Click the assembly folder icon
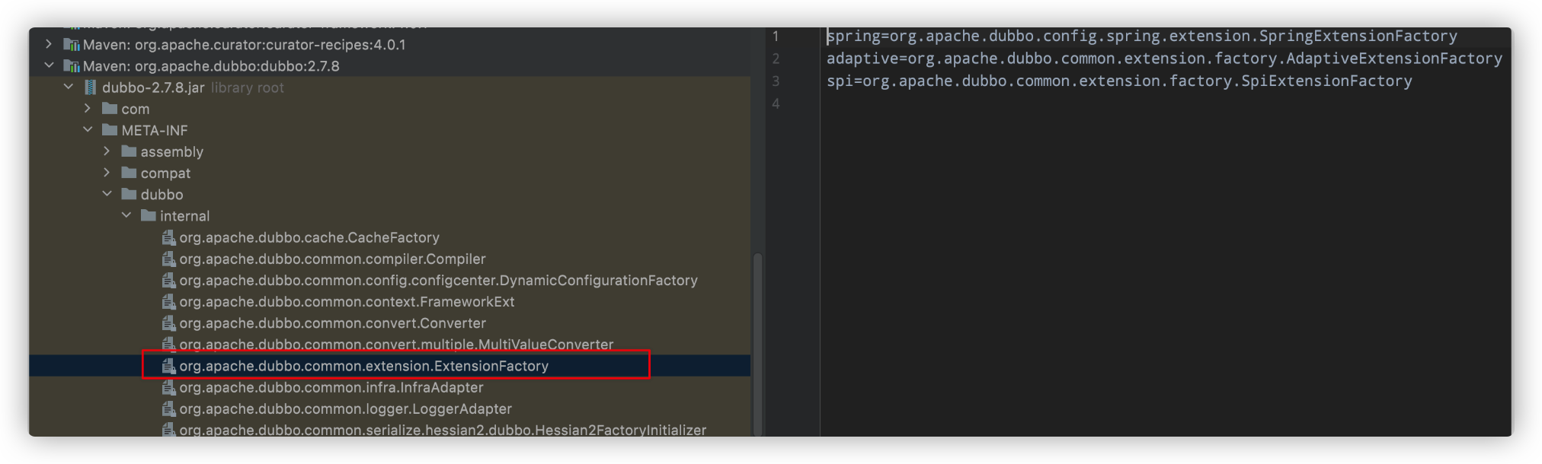1542x464 pixels. 129,151
